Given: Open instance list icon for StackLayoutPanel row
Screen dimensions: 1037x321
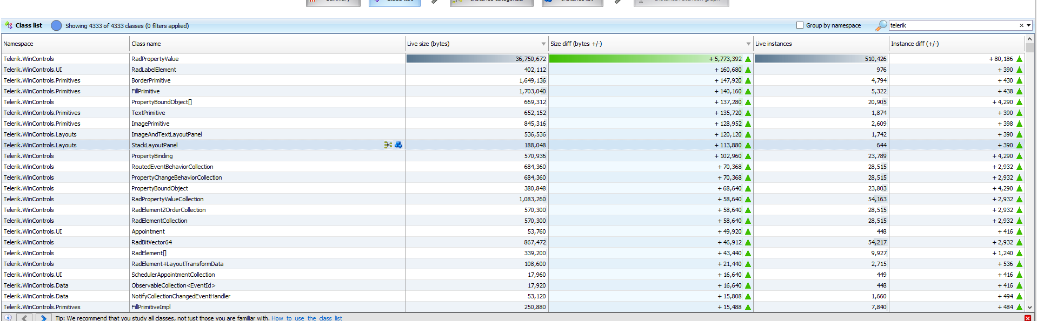Looking at the screenshot, I should pos(398,145).
